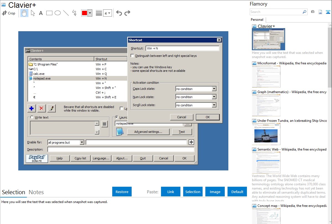Click the target window picker icon
The image size is (332, 224).
click(x=191, y=142)
